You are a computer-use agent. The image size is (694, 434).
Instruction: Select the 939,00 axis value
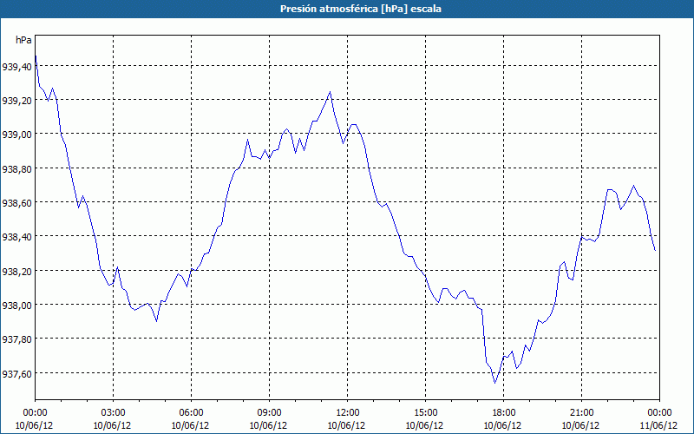[x=16, y=135]
